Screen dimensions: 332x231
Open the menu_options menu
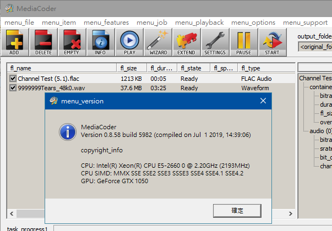click(x=253, y=23)
